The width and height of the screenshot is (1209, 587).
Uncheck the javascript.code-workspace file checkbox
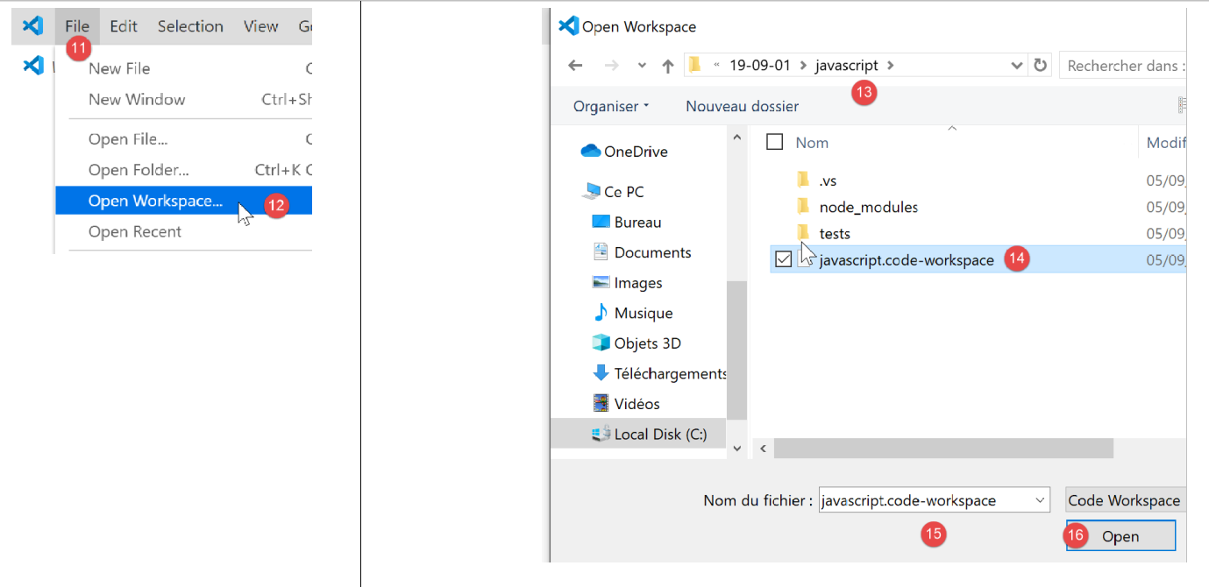coord(783,259)
